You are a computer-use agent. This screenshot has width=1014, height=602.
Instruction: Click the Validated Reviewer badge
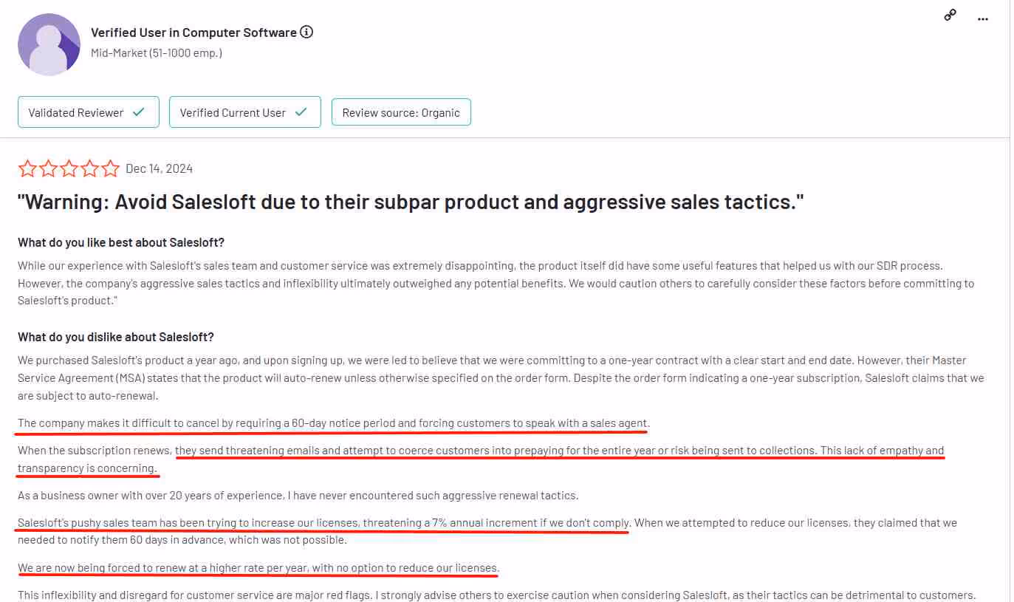88,112
